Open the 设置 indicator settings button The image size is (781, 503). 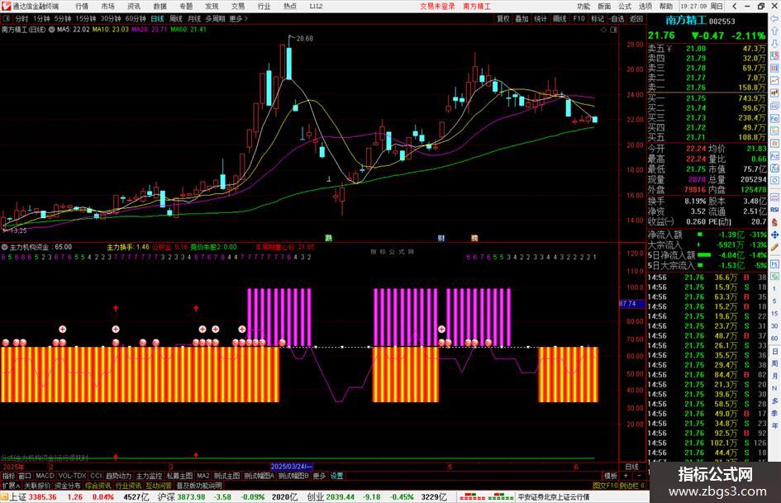[336, 476]
